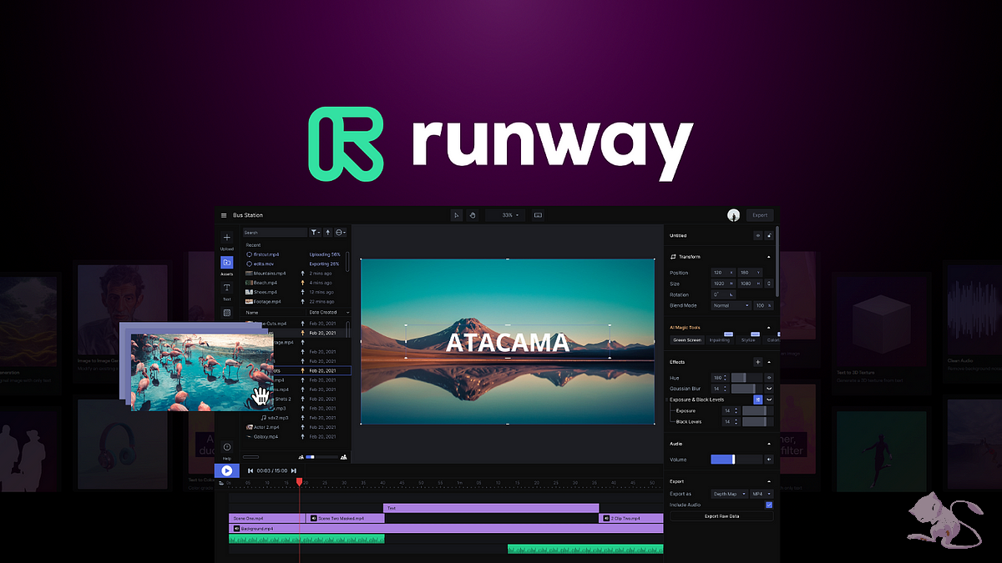The height and width of the screenshot is (563, 1002).
Task: Toggle the Hue effect visibility eye
Action: point(769,378)
